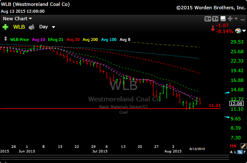Click the 7.30 price scale value
This screenshot has width=247, height=163.
tap(236, 138)
